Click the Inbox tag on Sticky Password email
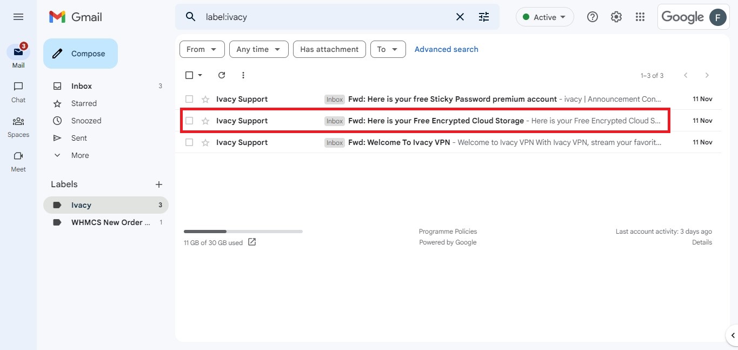This screenshot has height=350, width=738. [x=335, y=100]
